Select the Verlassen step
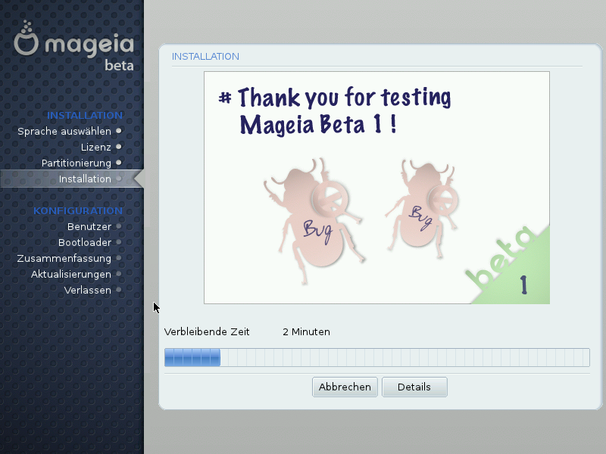Image resolution: width=606 pixels, height=454 pixels. pyautogui.click(x=87, y=290)
